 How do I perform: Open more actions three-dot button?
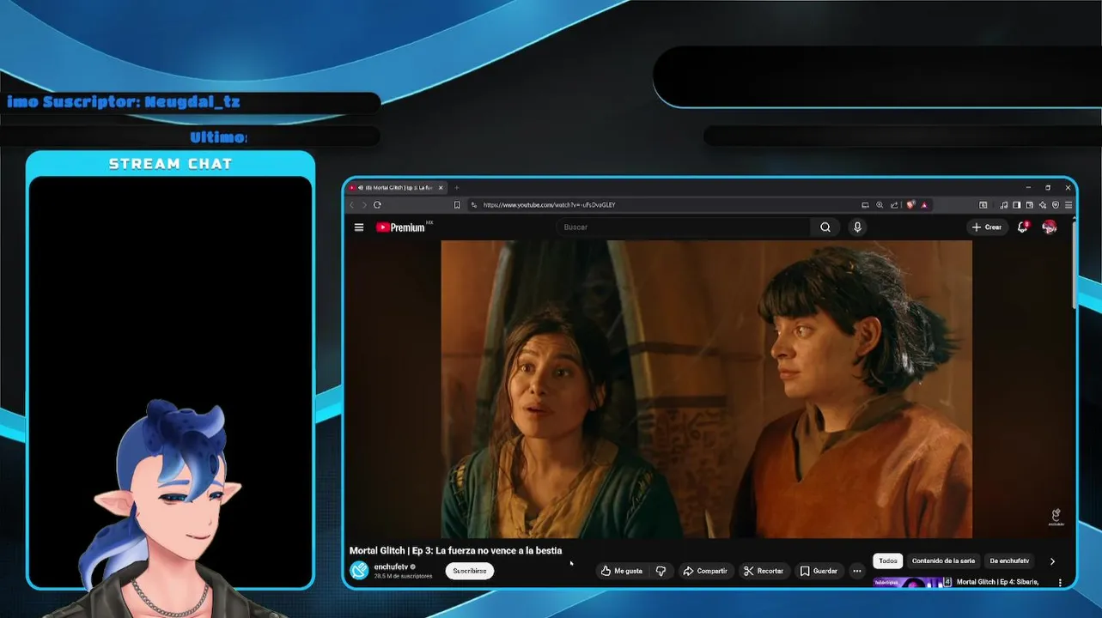tap(856, 571)
